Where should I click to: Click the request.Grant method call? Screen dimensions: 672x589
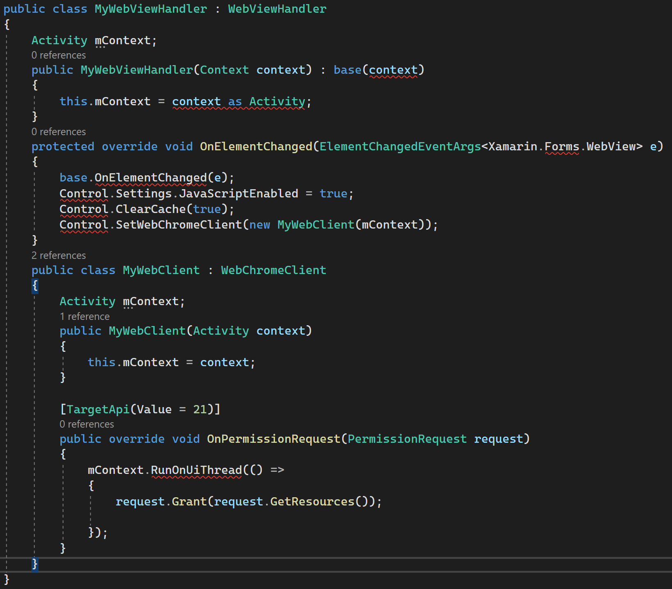click(x=189, y=501)
